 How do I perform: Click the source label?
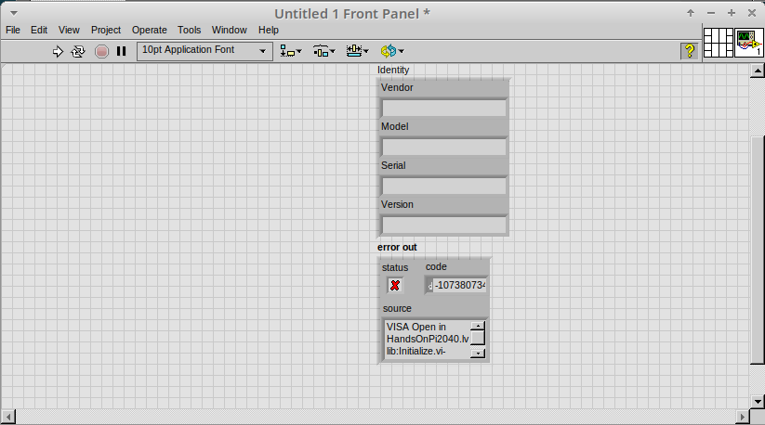click(397, 309)
